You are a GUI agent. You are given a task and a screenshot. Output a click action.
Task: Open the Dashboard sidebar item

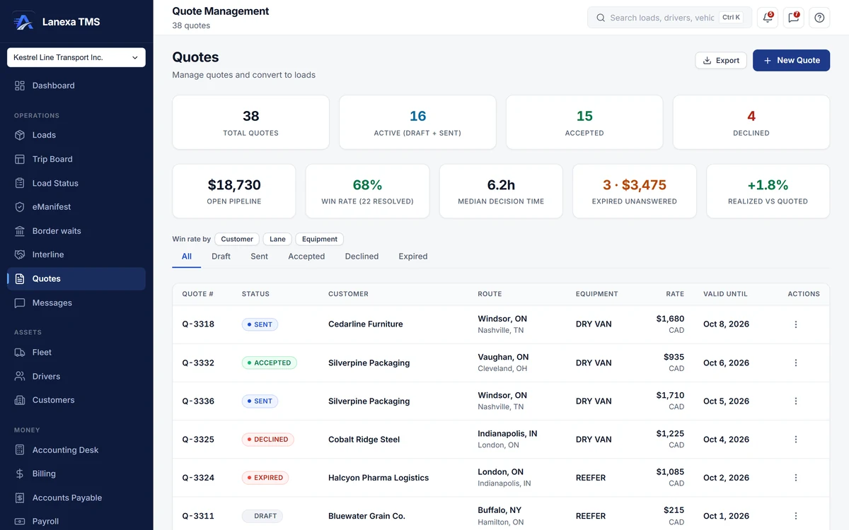pyautogui.click(x=76, y=86)
